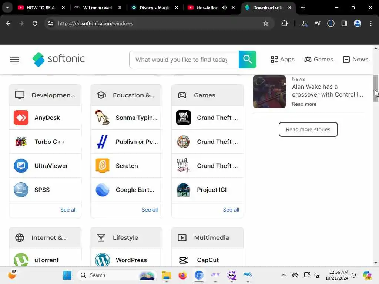Click the address bar URL
Screen dimensions: 379x284
click(x=95, y=23)
